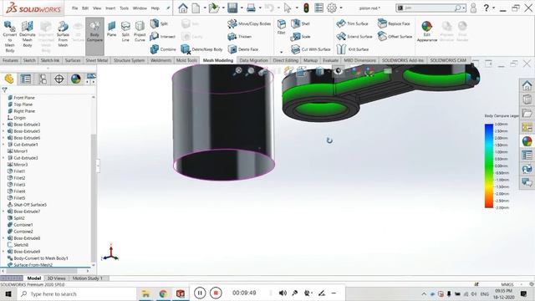Viewport: 535px width, 301px height.
Task: Open the Tools menu
Action: tap(124, 8)
